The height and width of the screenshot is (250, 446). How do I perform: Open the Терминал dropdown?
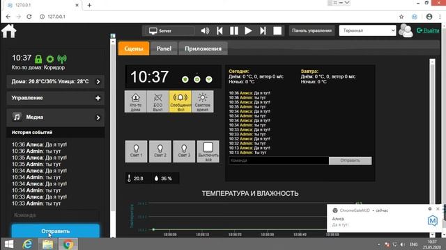[x=367, y=31]
